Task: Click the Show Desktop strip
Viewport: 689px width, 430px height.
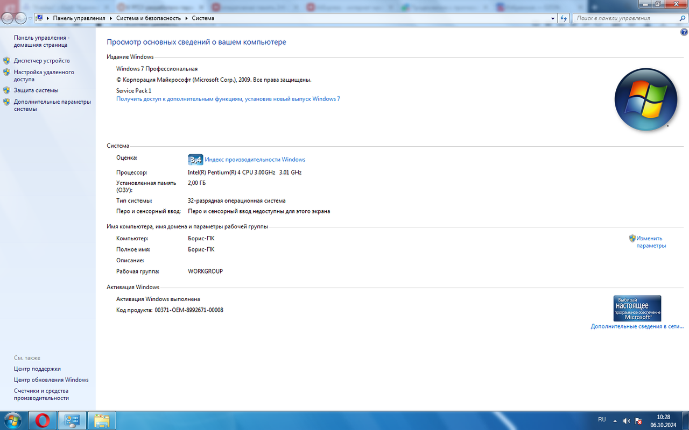Action: click(685, 420)
